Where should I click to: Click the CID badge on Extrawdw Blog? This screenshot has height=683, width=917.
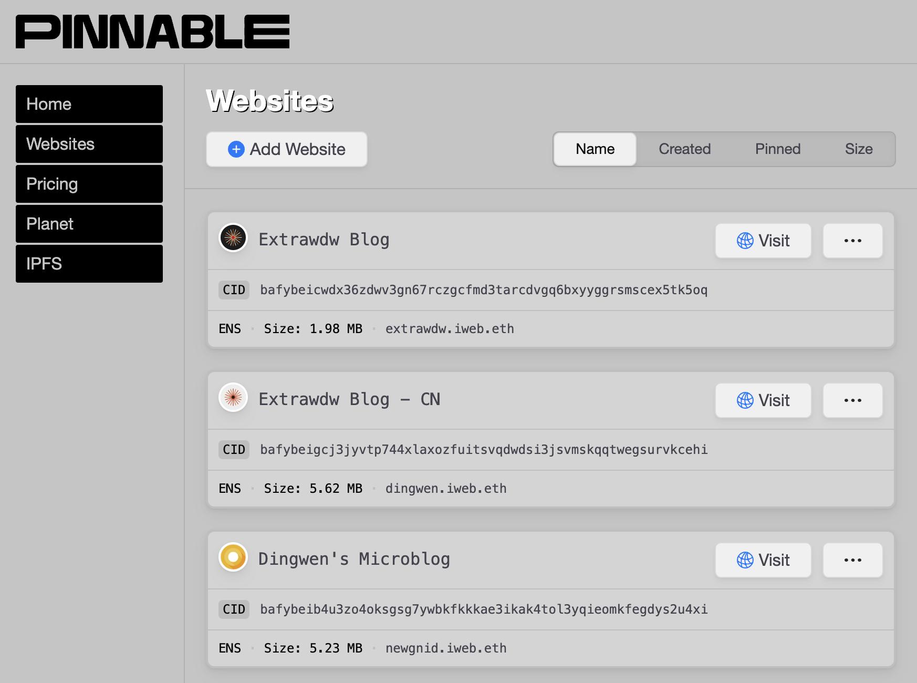coord(234,289)
